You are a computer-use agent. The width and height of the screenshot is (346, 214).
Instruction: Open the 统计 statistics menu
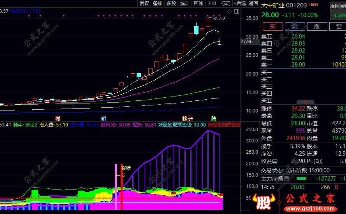click(x=185, y=4)
